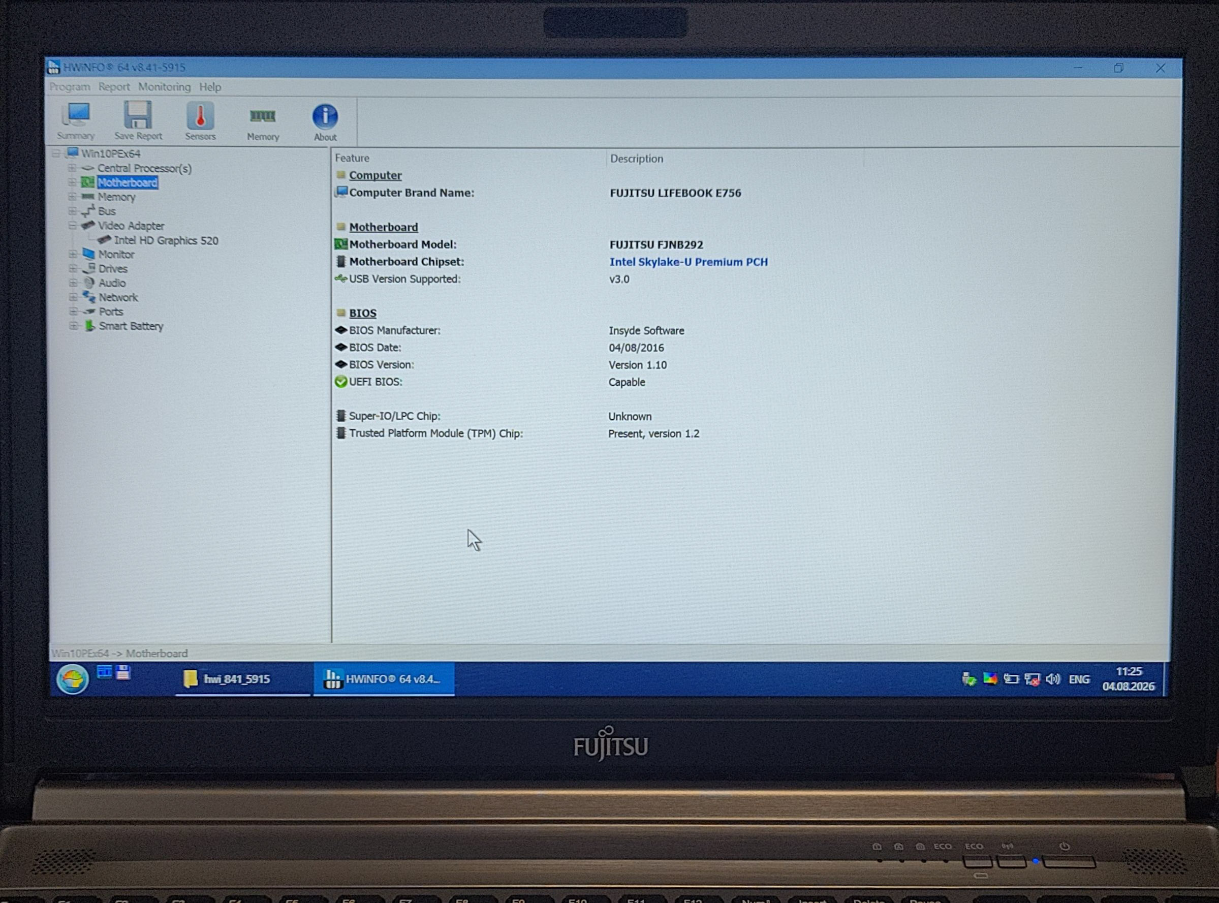Expand the Monitor tree node
1219x903 pixels.
73,254
